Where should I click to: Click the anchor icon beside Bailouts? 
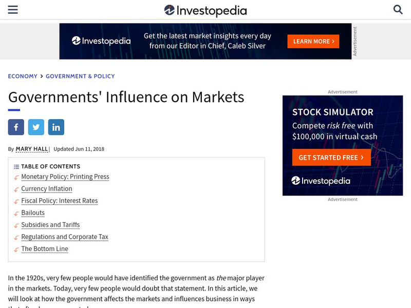coord(15,213)
